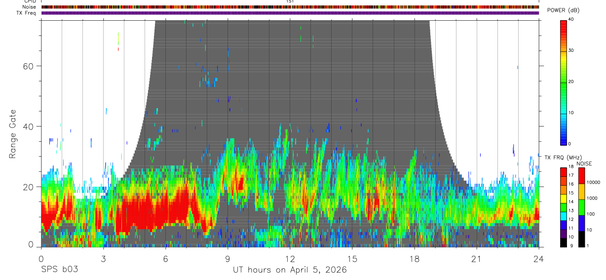Click the 9 tick on UT hours axis
The image size is (606, 280).
tap(228, 258)
